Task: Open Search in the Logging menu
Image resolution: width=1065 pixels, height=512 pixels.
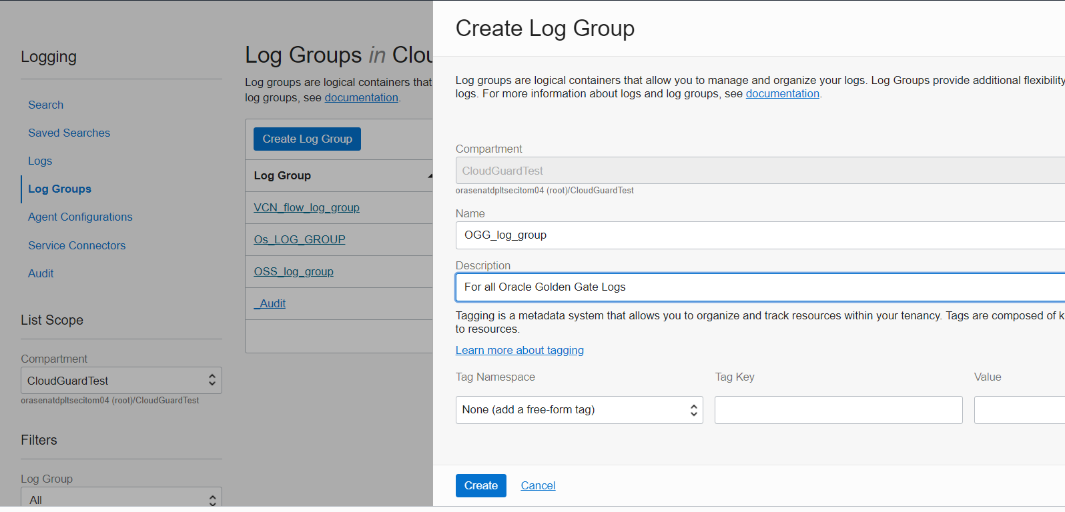Action: tap(45, 105)
